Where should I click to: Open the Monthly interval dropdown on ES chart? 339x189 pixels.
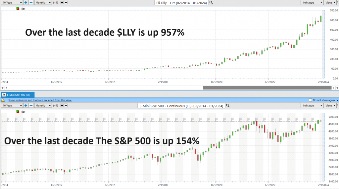click(43, 105)
